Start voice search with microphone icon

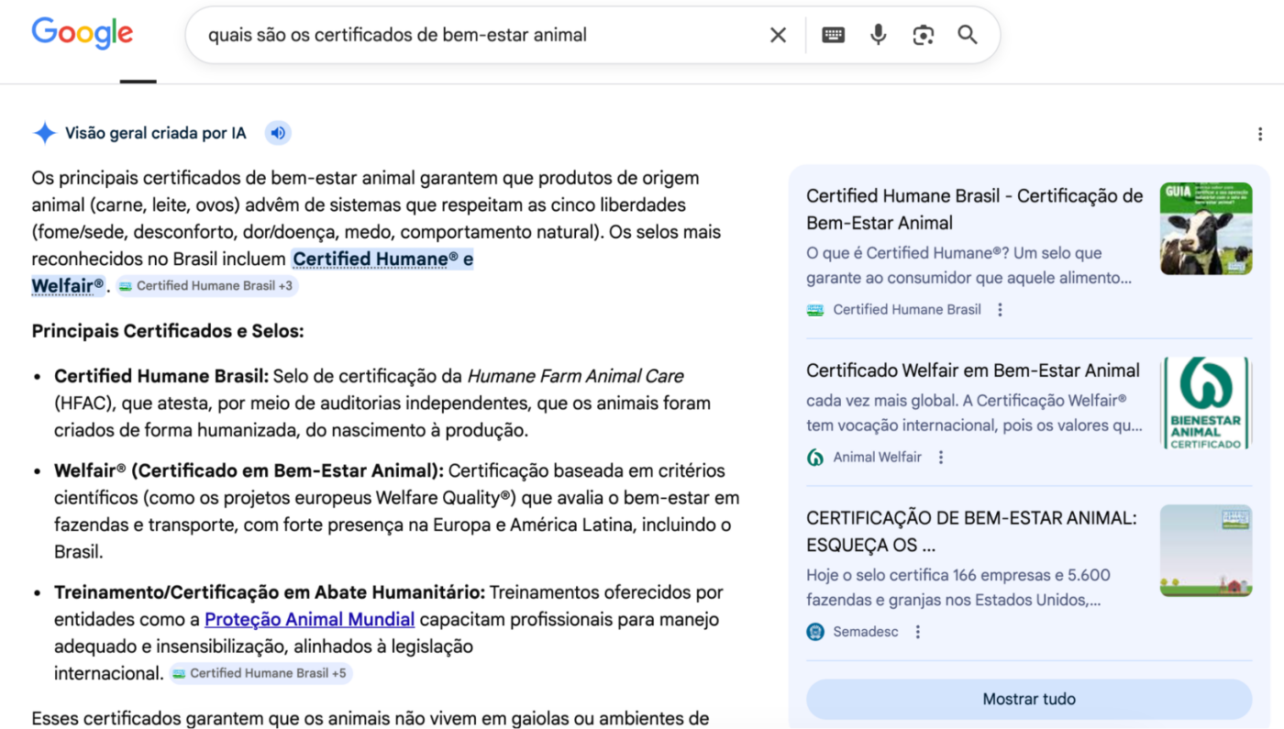pyautogui.click(x=878, y=35)
